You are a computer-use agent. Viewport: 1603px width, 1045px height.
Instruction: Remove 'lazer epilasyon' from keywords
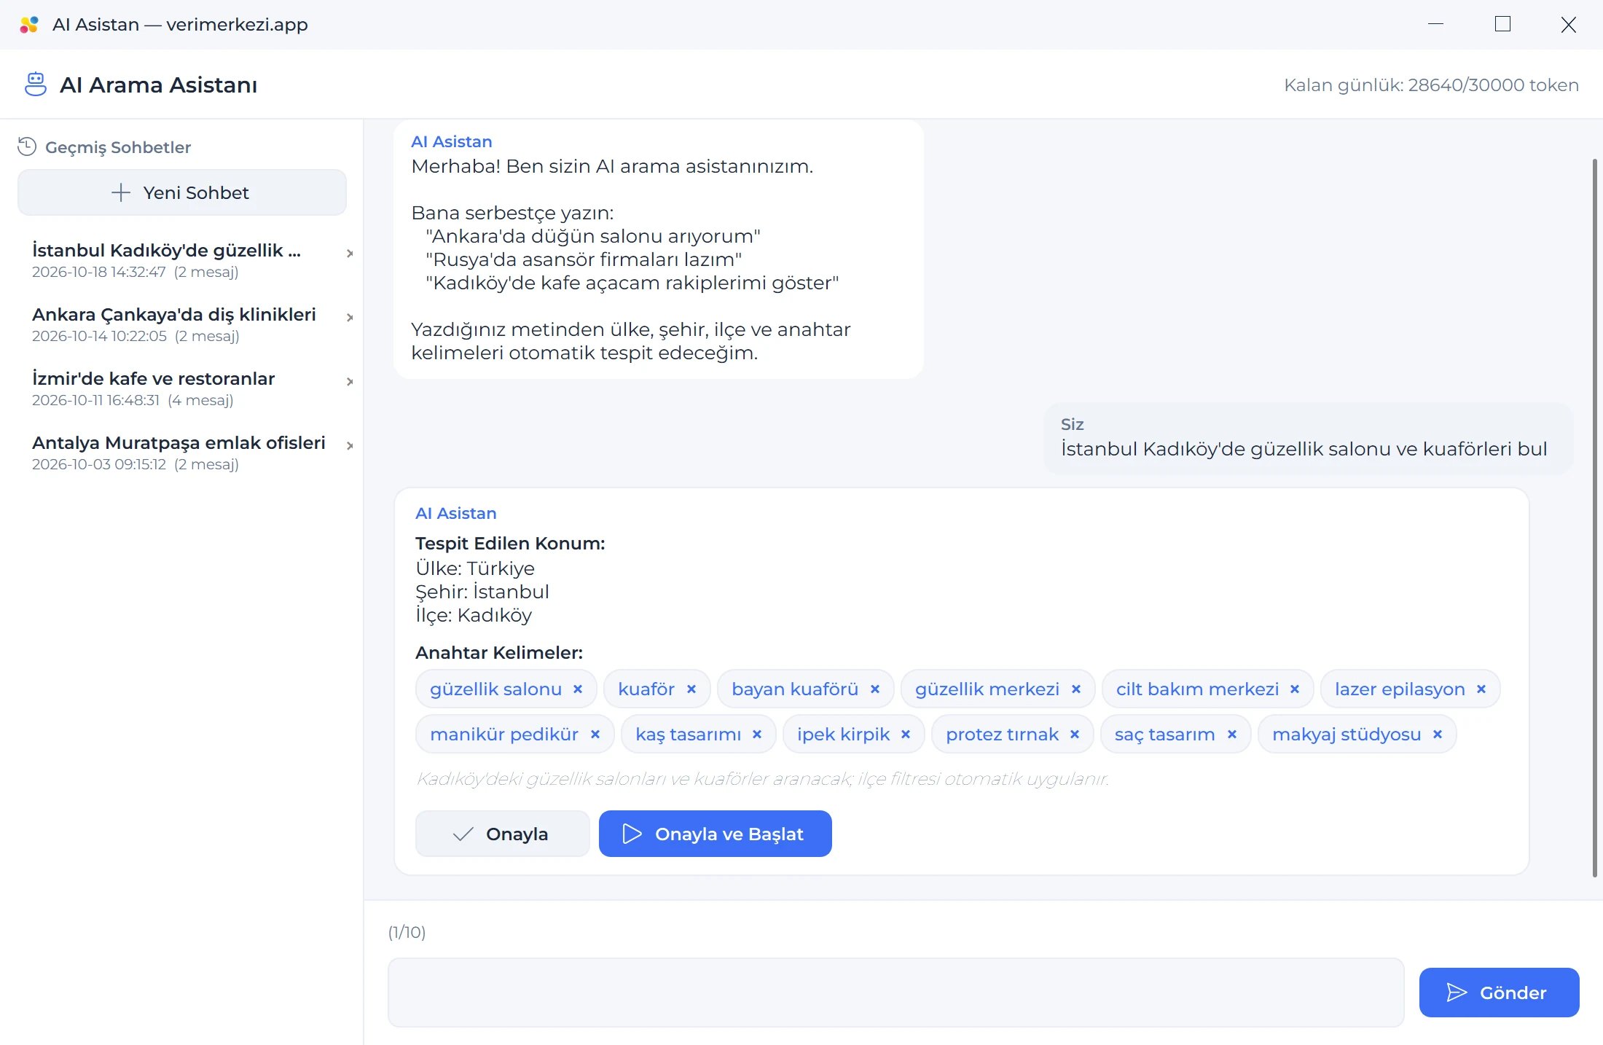pyautogui.click(x=1481, y=689)
